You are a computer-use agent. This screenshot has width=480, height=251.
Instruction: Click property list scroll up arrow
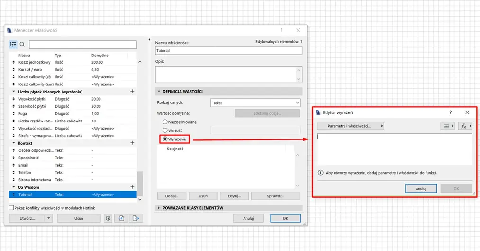coord(140,62)
